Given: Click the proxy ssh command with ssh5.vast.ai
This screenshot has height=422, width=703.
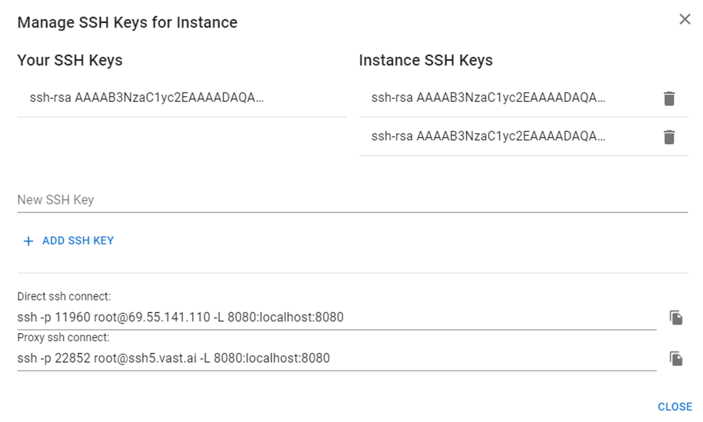Looking at the screenshot, I should [173, 358].
